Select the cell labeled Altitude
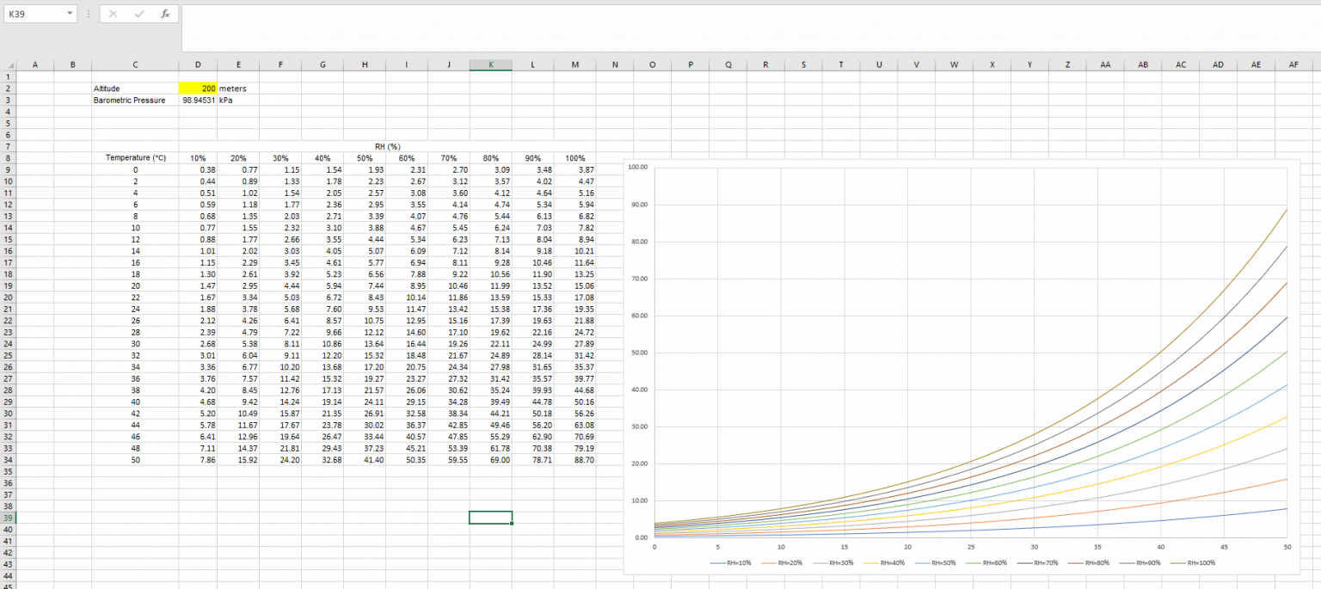Image resolution: width=1321 pixels, height=589 pixels. point(135,88)
